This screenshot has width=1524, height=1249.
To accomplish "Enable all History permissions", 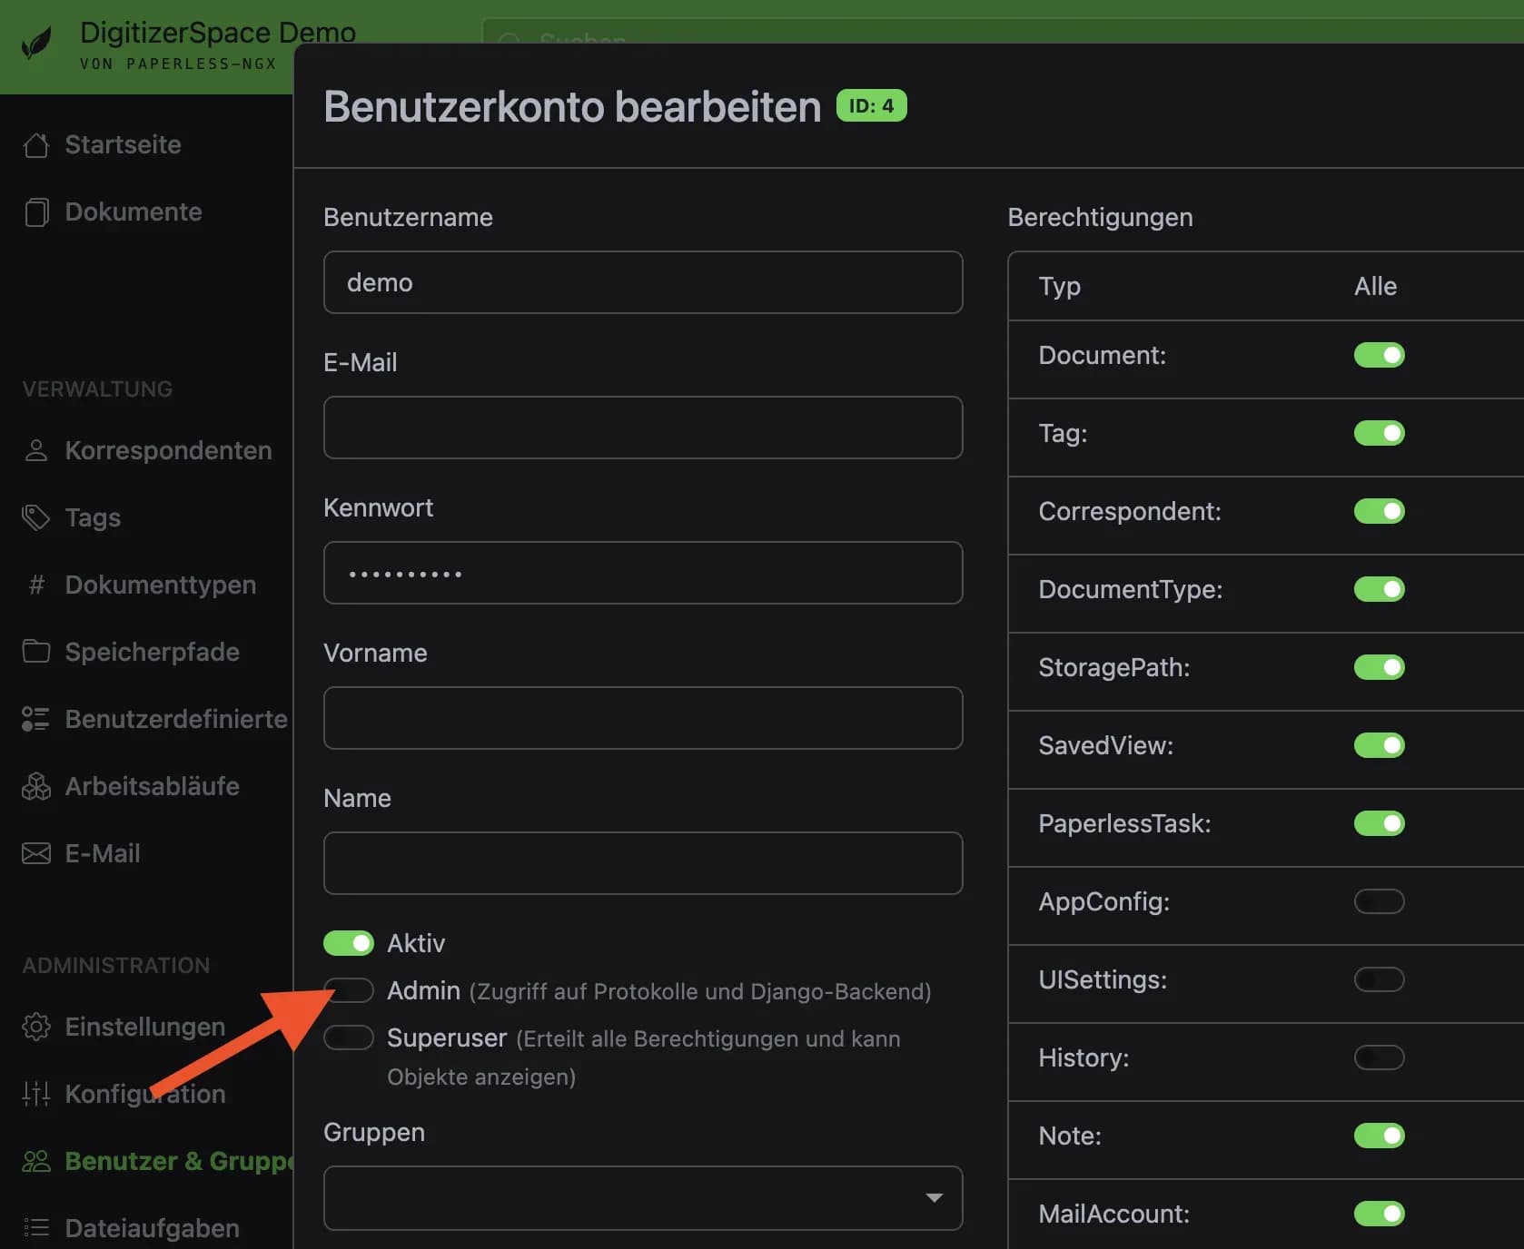I will pyautogui.click(x=1379, y=1057).
